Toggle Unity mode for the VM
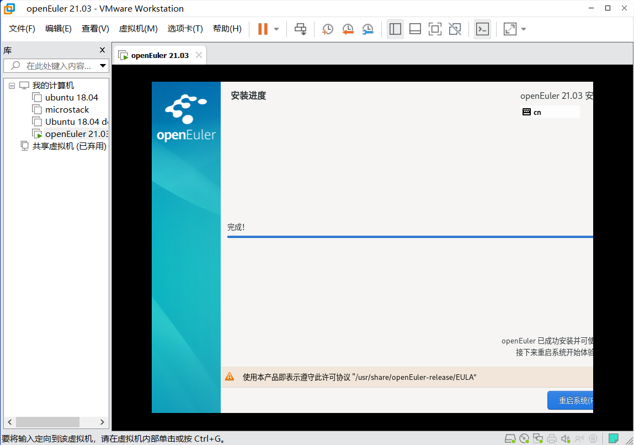 point(455,29)
